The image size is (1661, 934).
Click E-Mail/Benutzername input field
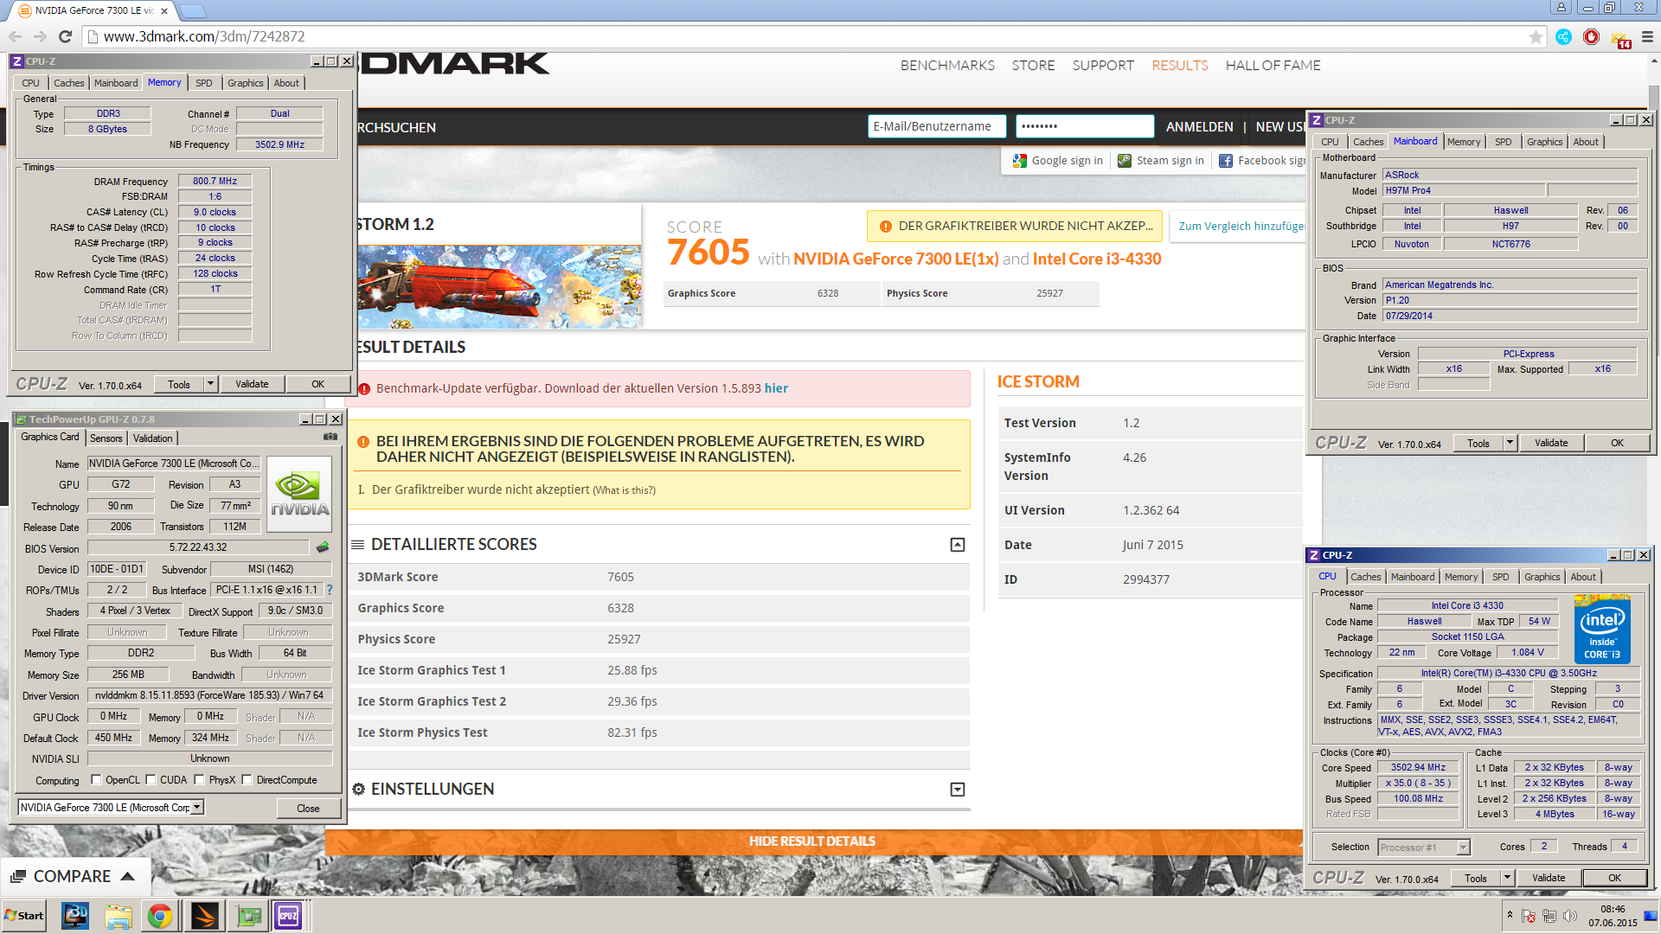coord(936,126)
